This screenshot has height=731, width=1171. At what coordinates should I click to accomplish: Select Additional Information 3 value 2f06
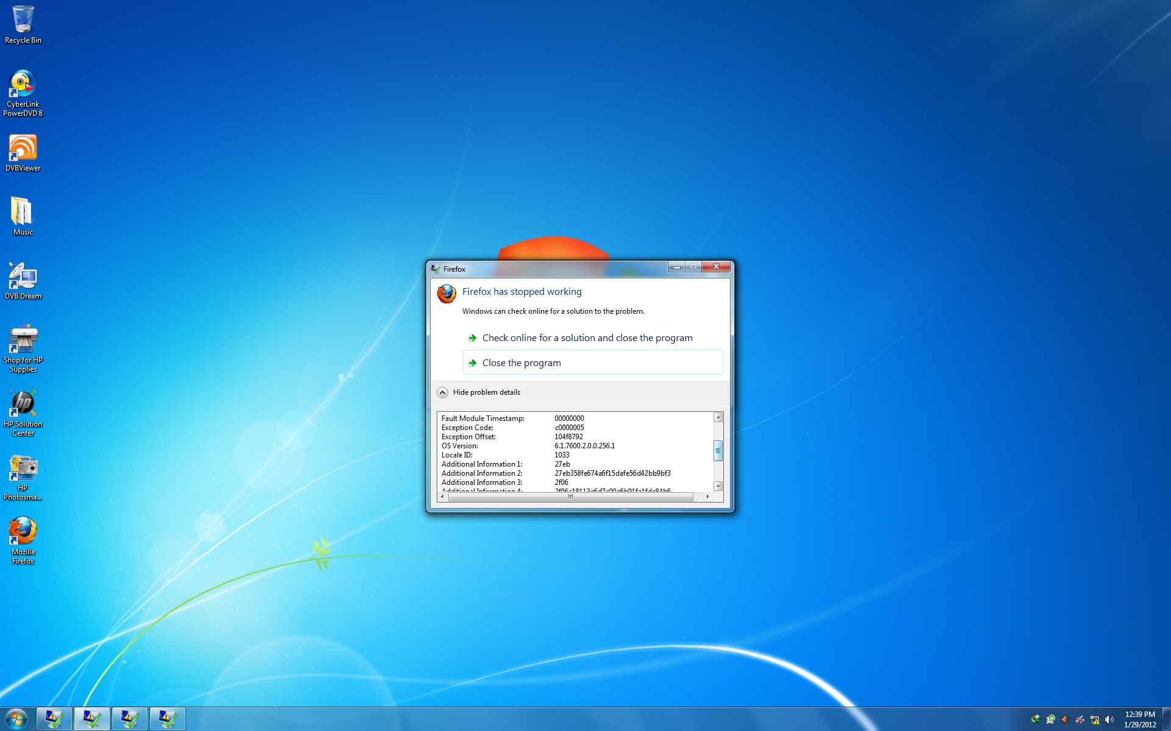point(561,482)
